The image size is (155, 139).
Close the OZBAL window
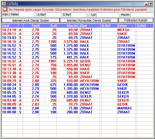click(151, 4)
